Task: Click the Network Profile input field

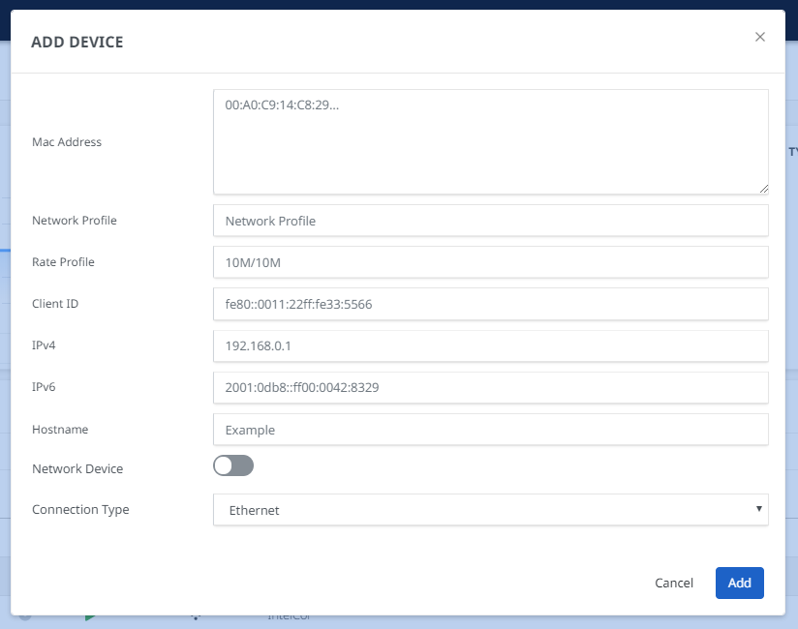Action: pyautogui.click(x=490, y=221)
